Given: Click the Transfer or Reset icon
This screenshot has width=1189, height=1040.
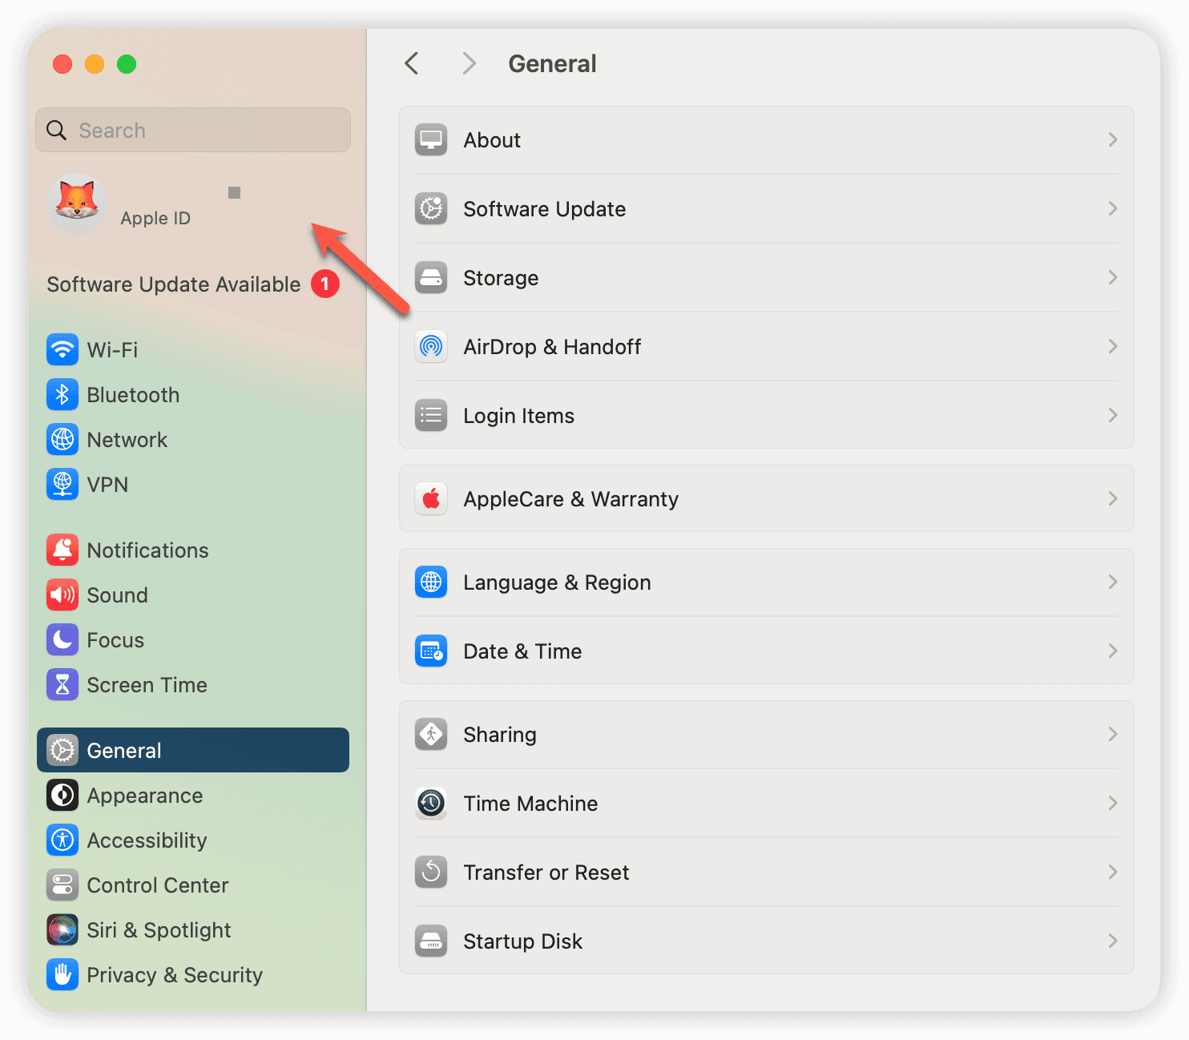Looking at the screenshot, I should tap(431, 872).
